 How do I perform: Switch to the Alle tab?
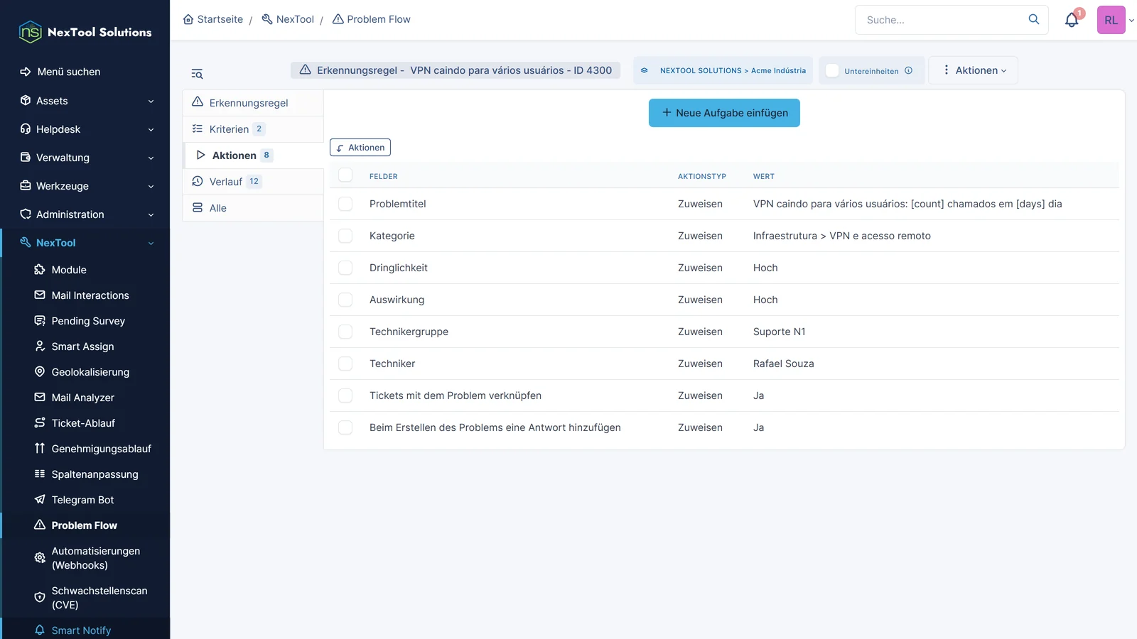click(253, 208)
